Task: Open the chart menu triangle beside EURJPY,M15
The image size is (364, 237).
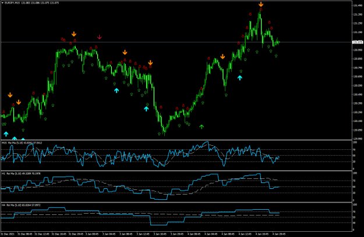Action: [2, 3]
